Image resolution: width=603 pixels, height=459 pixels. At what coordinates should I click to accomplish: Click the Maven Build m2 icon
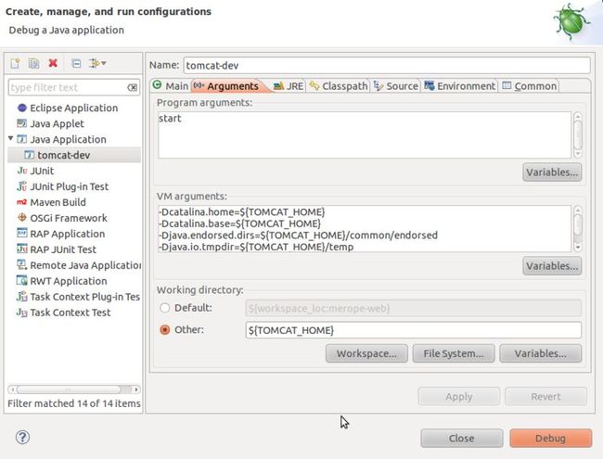click(22, 202)
